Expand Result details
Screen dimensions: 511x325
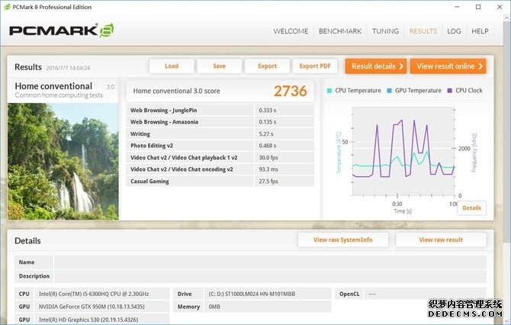pyautogui.click(x=375, y=66)
